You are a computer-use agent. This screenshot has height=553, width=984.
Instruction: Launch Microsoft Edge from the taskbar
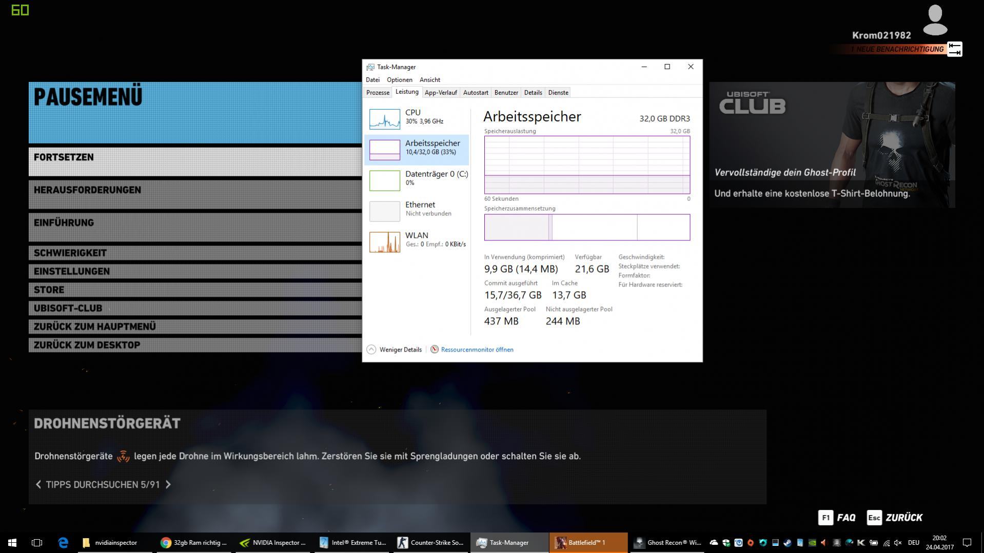click(x=63, y=542)
